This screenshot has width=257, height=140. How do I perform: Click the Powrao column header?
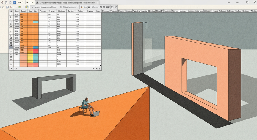[x=43, y=11]
